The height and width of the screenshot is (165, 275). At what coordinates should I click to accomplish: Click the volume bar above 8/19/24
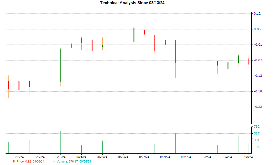[61, 142]
